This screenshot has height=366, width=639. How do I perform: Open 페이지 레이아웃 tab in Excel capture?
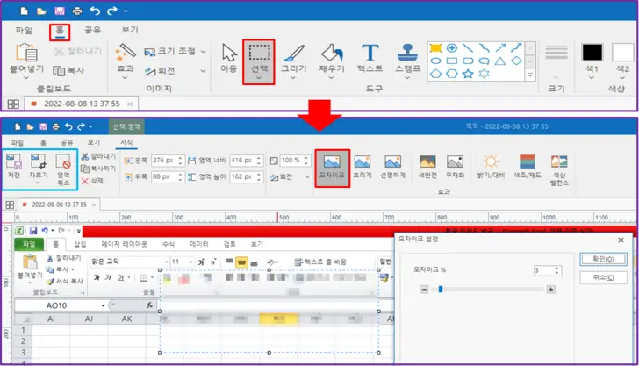click(124, 244)
